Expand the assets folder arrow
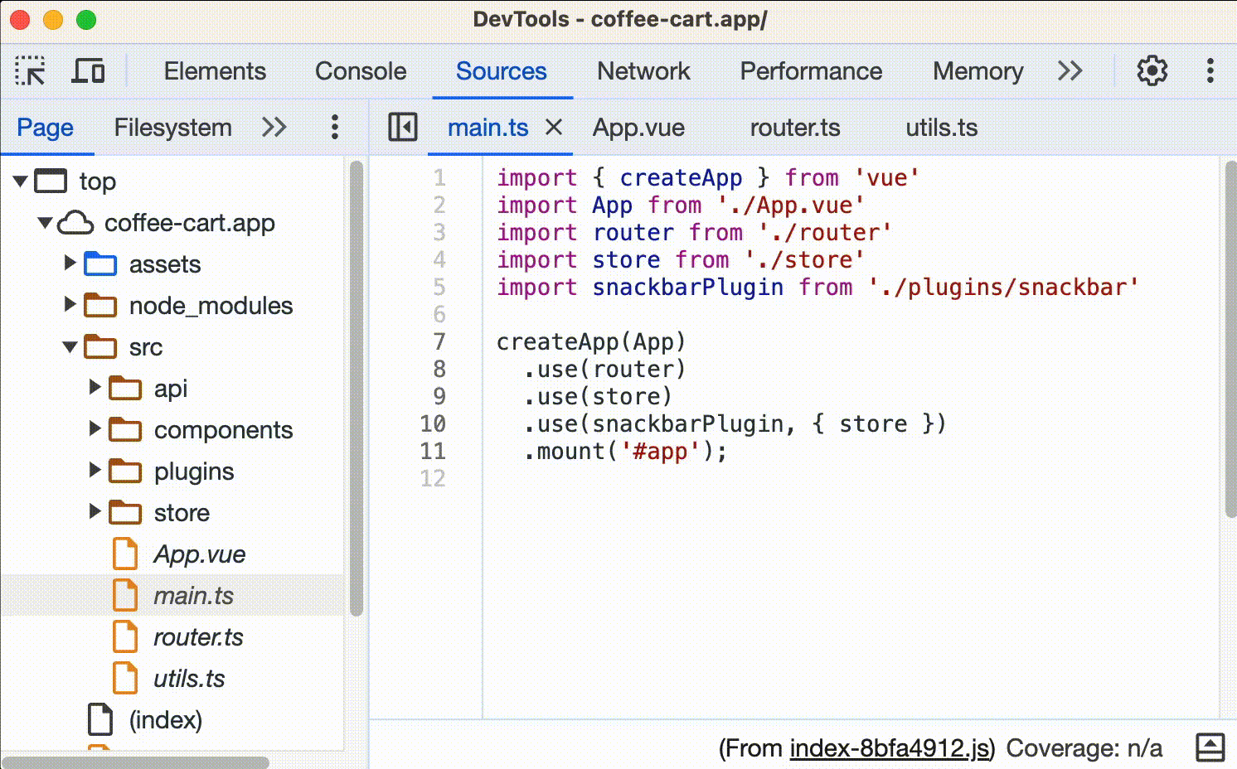 70,263
